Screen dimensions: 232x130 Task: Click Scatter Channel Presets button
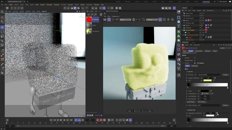tap(225, 75)
